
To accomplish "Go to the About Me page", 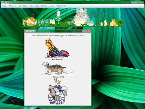I will (12, 6).
